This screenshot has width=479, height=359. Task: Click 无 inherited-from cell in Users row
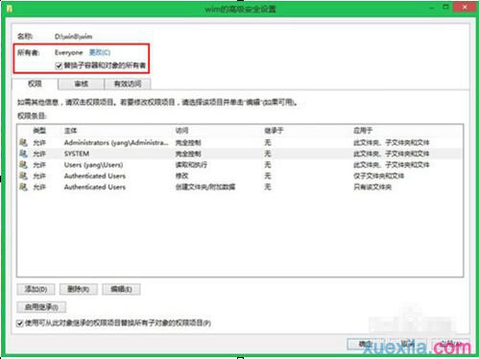[x=268, y=165]
